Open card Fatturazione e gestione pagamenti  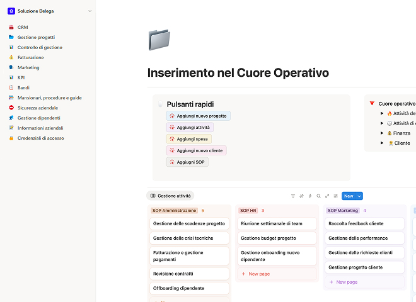189,256
